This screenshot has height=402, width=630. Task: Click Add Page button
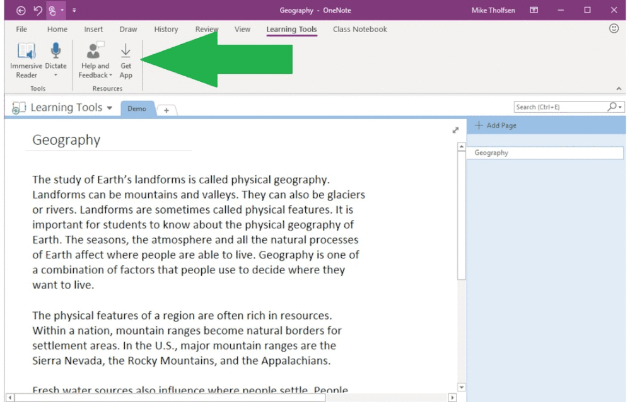coord(496,125)
